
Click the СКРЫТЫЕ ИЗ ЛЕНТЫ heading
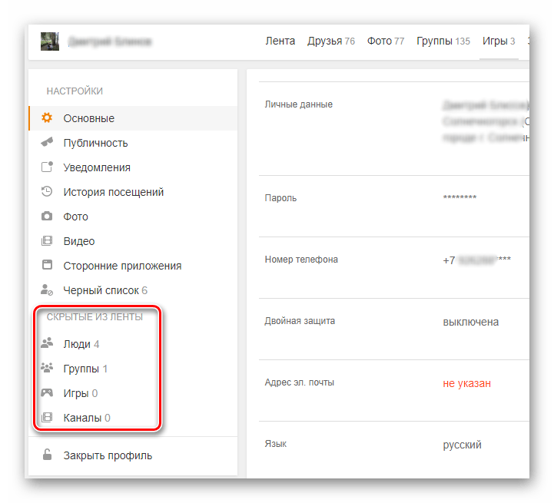click(x=95, y=317)
